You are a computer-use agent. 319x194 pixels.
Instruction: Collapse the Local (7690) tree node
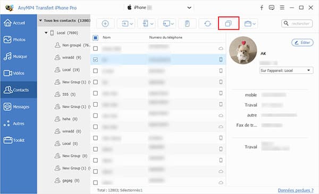(x=46, y=33)
